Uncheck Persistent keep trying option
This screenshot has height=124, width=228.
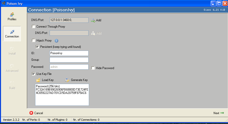(x=37, y=47)
